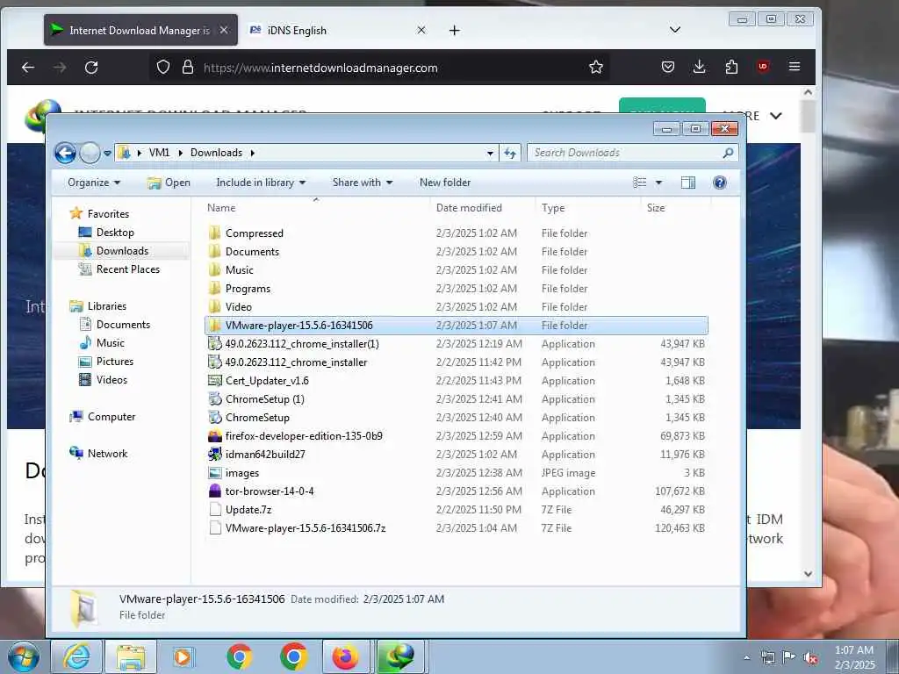Select Libraries in the navigation pane
The image size is (899, 674).
tap(106, 306)
